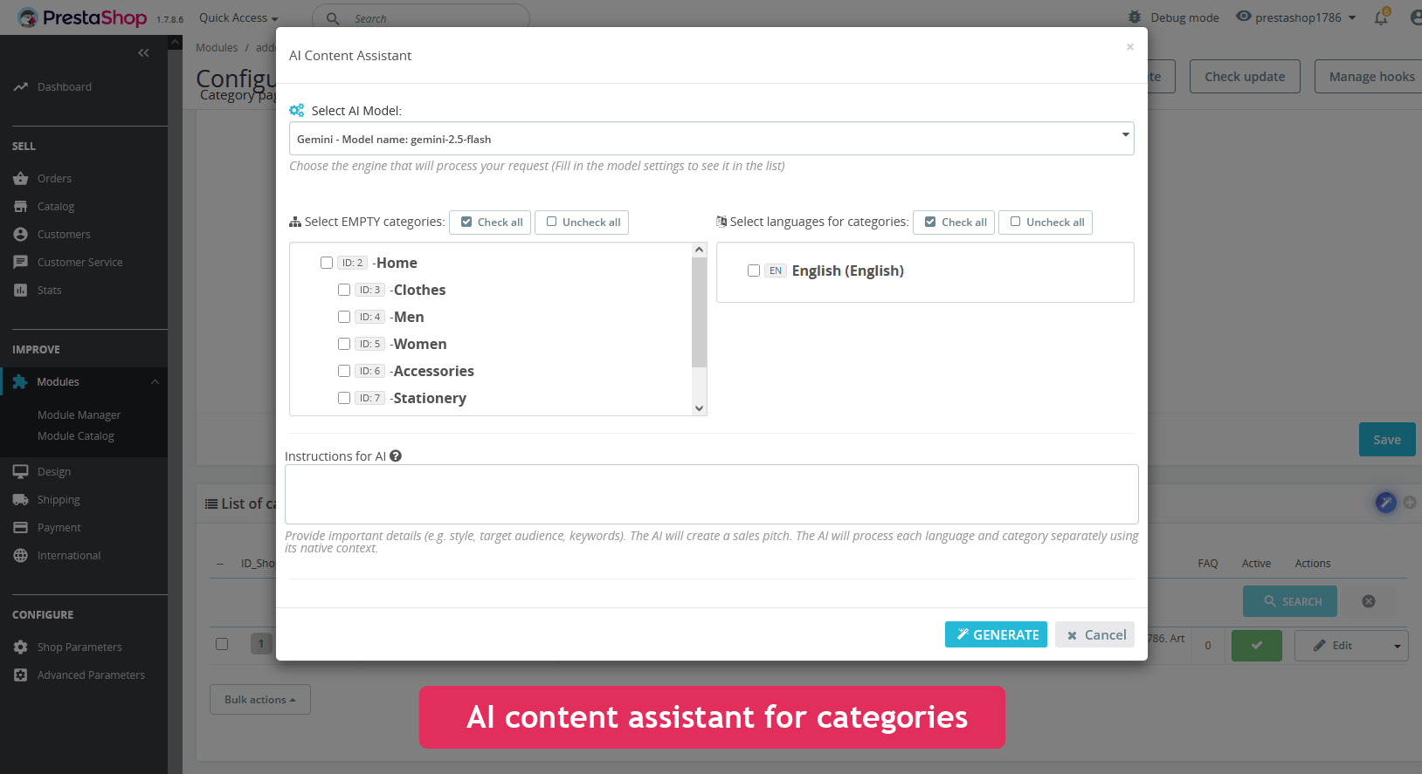The image size is (1422, 774).
Task: Check the Clothes category checkbox
Action: (344, 290)
